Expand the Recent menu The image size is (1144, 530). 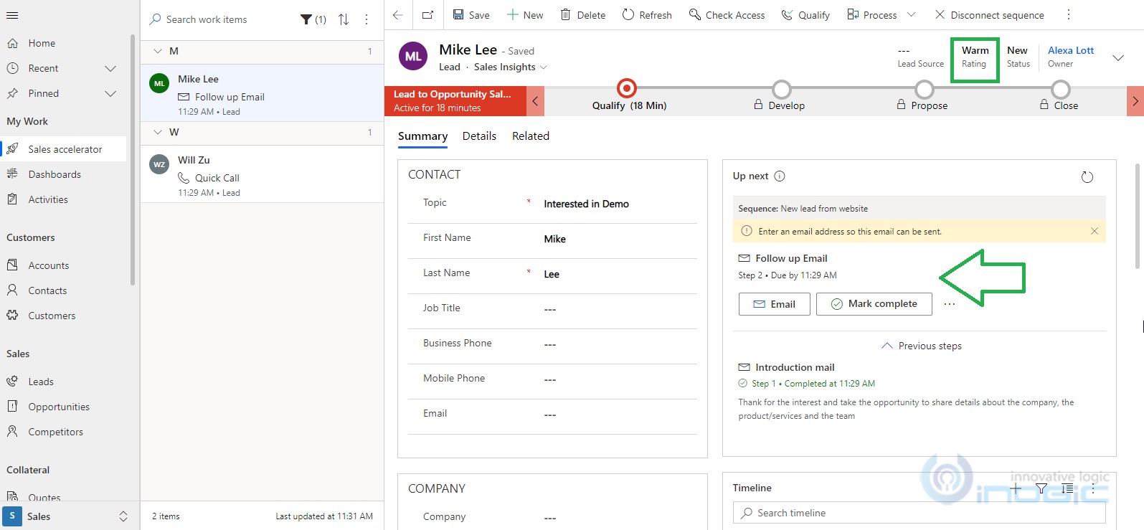coord(110,68)
